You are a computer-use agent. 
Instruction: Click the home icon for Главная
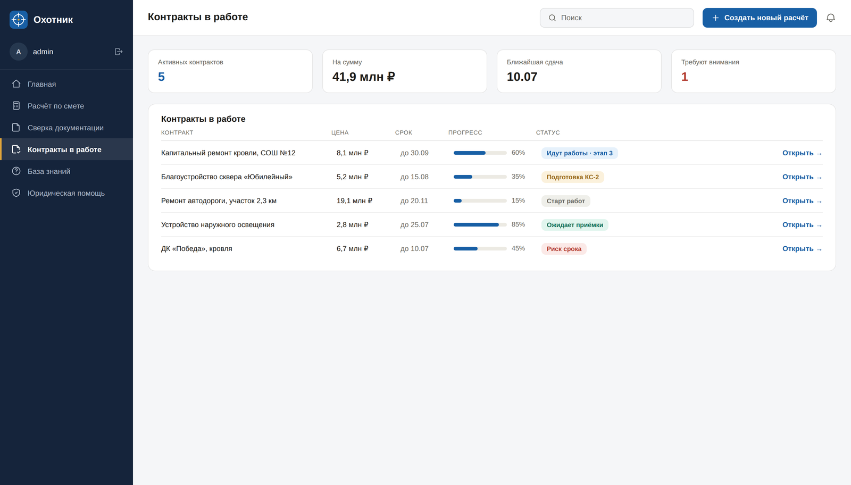pyautogui.click(x=16, y=84)
